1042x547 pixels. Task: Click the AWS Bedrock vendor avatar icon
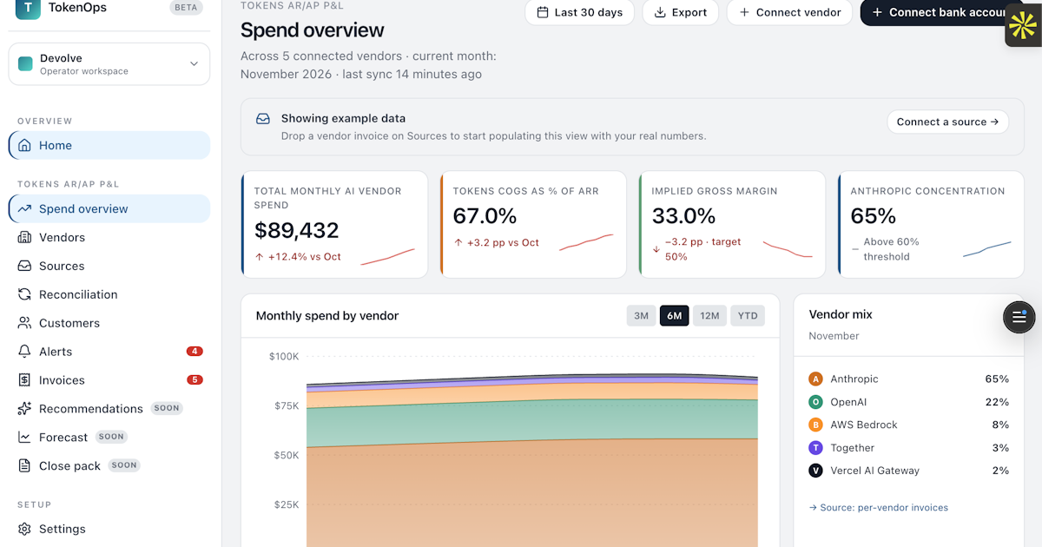tap(815, 425)
